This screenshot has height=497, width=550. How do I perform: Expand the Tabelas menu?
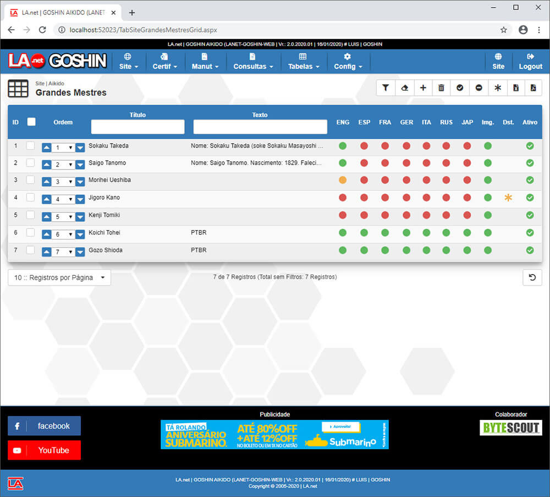tap(304, 62)
